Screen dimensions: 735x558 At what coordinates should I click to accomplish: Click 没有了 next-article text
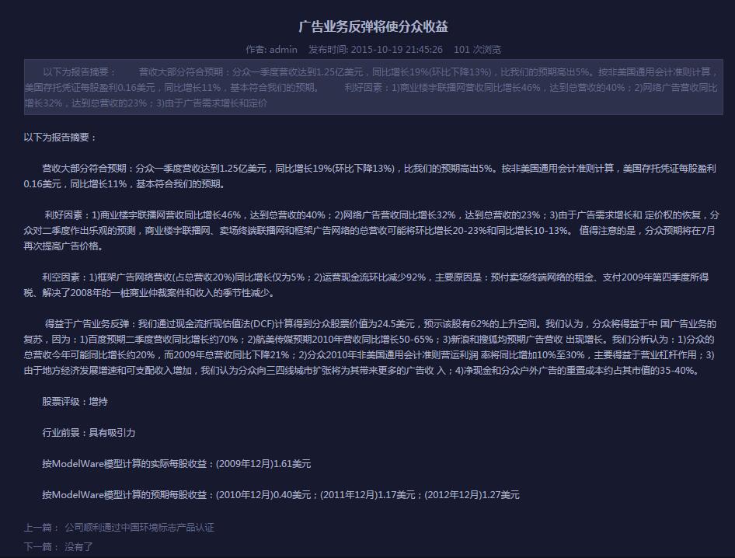(78, 547)
